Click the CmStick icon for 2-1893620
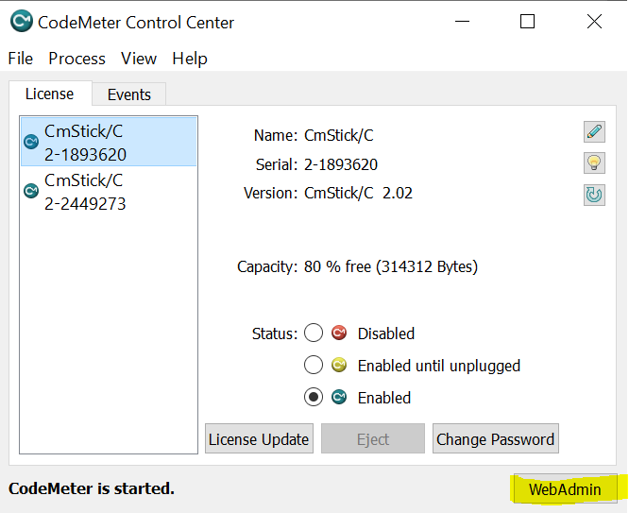The height and width of the screenshot is (513, 629). (31, 142)
